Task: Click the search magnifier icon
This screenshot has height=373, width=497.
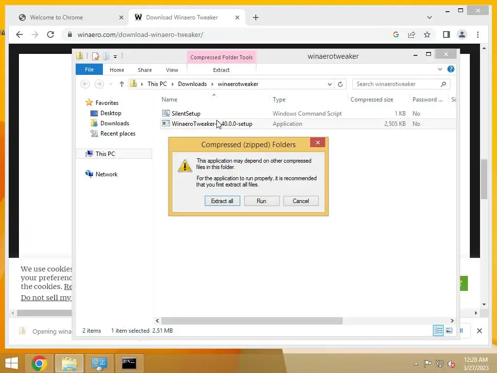Action: pos(444,84)
